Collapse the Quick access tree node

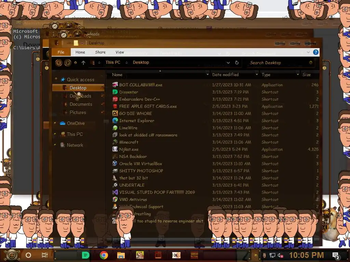tap(56, 79)
